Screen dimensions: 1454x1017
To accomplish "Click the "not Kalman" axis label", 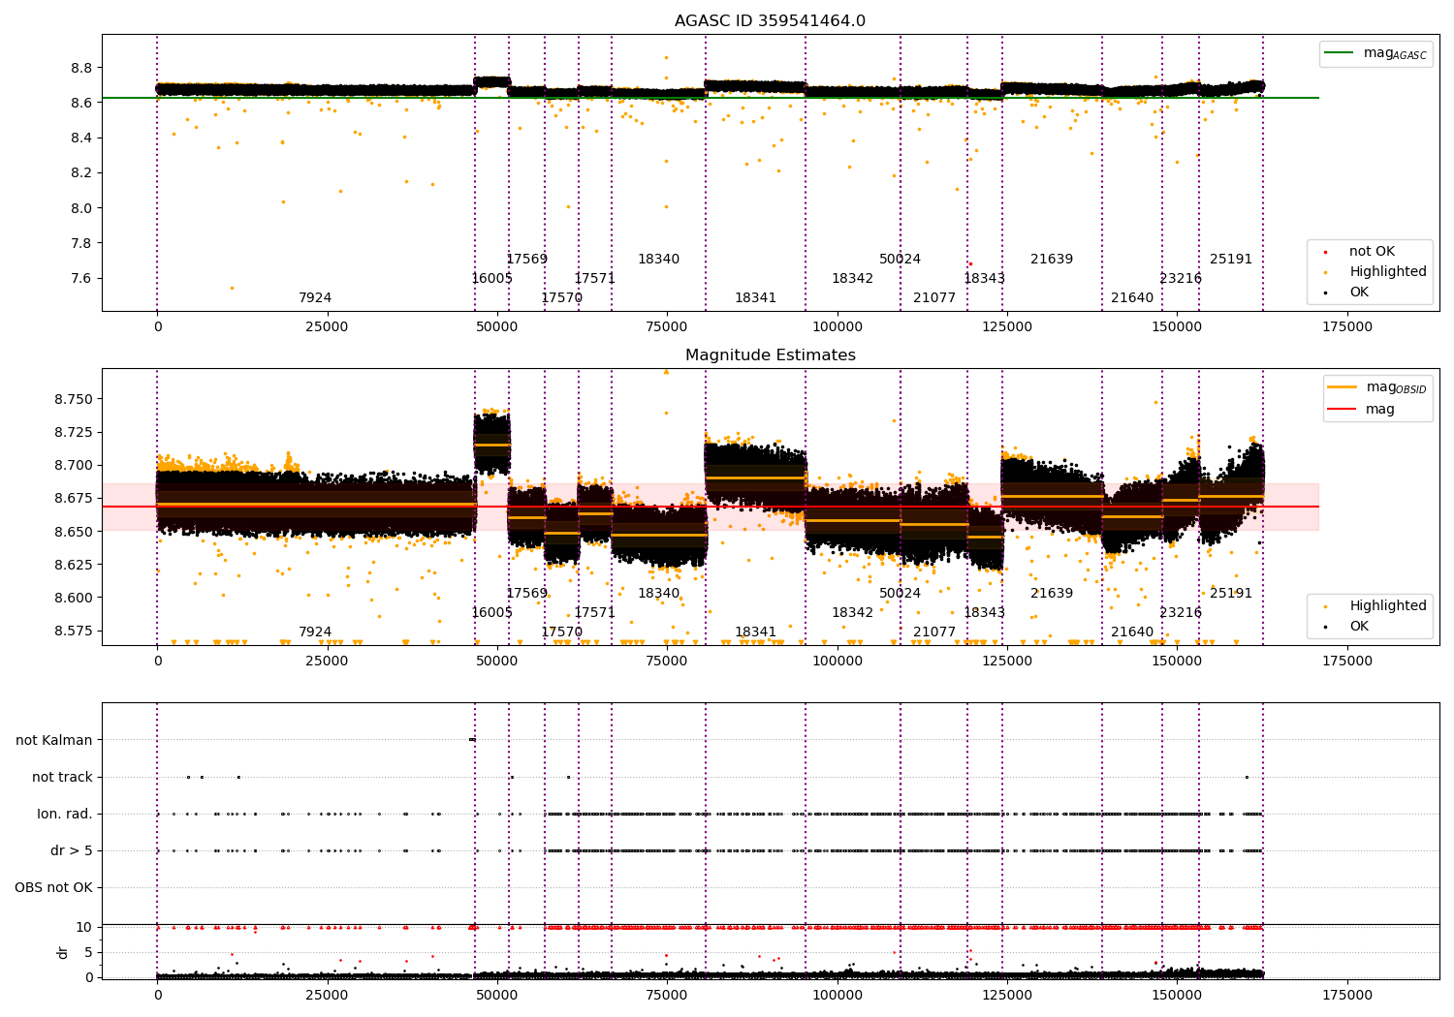I will pos(54,740).
